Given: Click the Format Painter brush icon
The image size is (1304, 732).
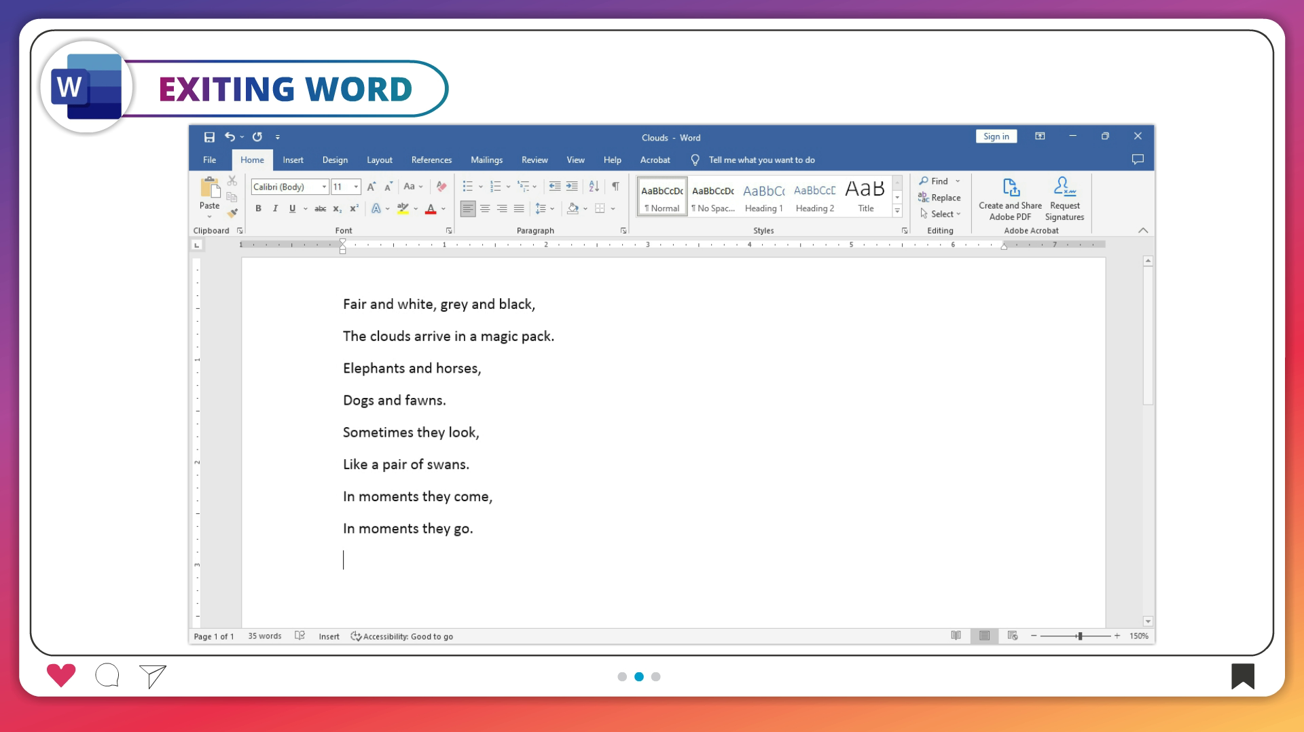Looking at the screenshot, I should pos(232,213).
